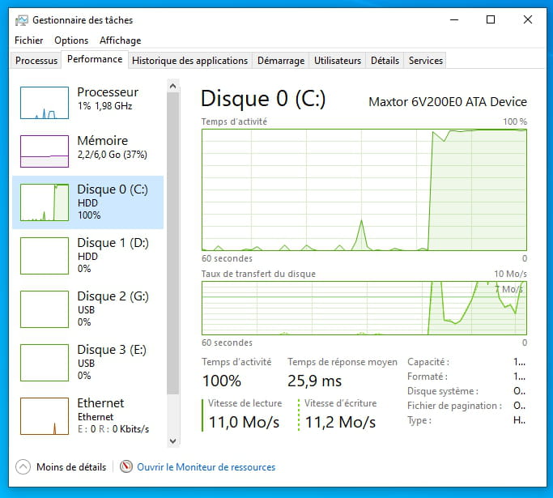Select the Mémoire usage graph thumbnail

coord(45,151)
